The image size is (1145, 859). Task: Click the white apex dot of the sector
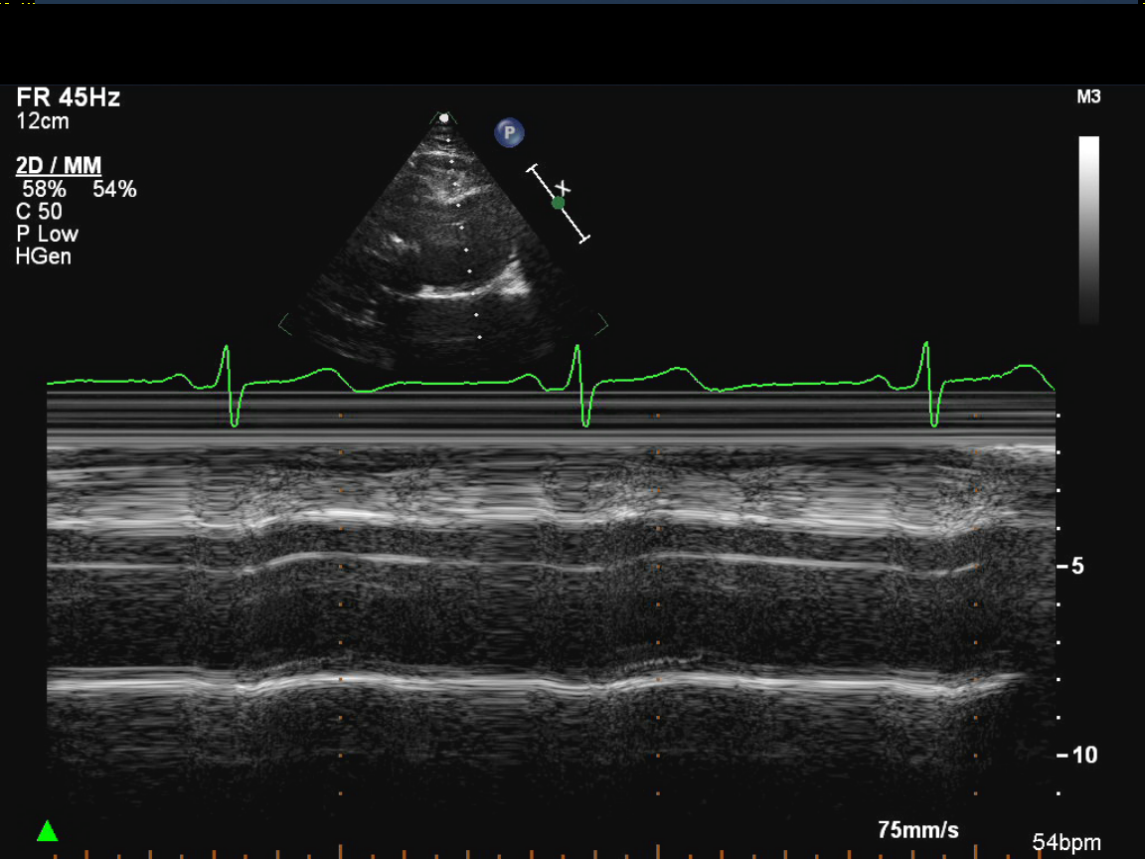[444, 117]
